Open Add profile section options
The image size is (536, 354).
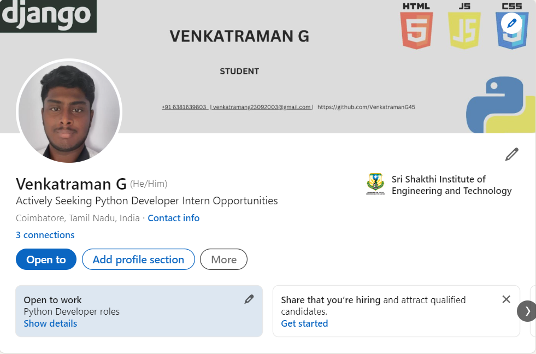point(138,259)
